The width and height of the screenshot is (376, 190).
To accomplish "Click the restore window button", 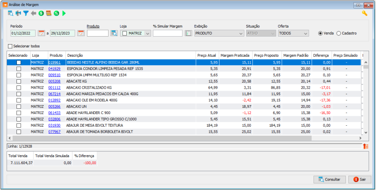I will (x=359, y=5).
